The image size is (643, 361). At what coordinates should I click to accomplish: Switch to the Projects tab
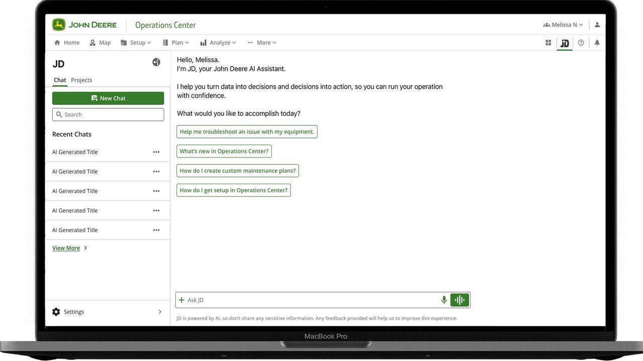(81, 80)
